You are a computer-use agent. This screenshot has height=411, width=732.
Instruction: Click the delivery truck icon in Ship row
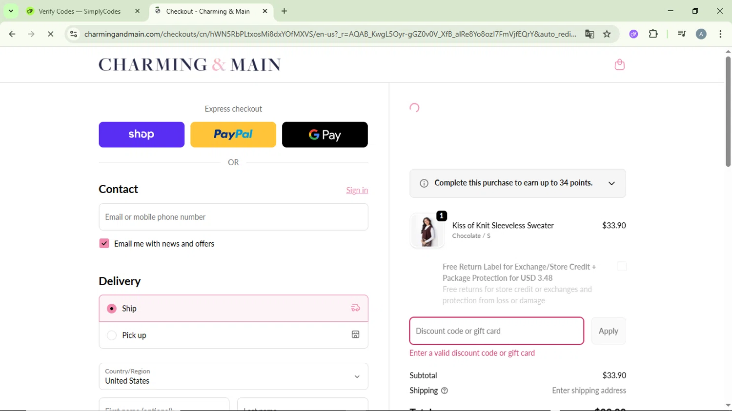(x=356, y=308)
